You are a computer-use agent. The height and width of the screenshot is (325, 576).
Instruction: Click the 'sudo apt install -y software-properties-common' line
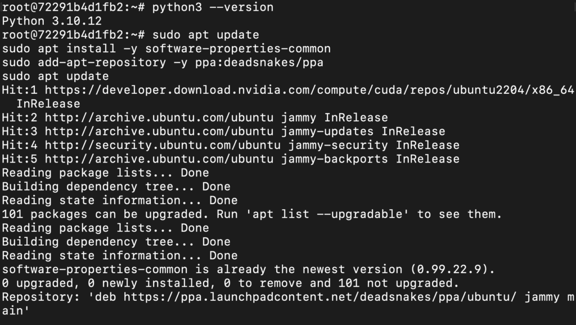point(166,49)
